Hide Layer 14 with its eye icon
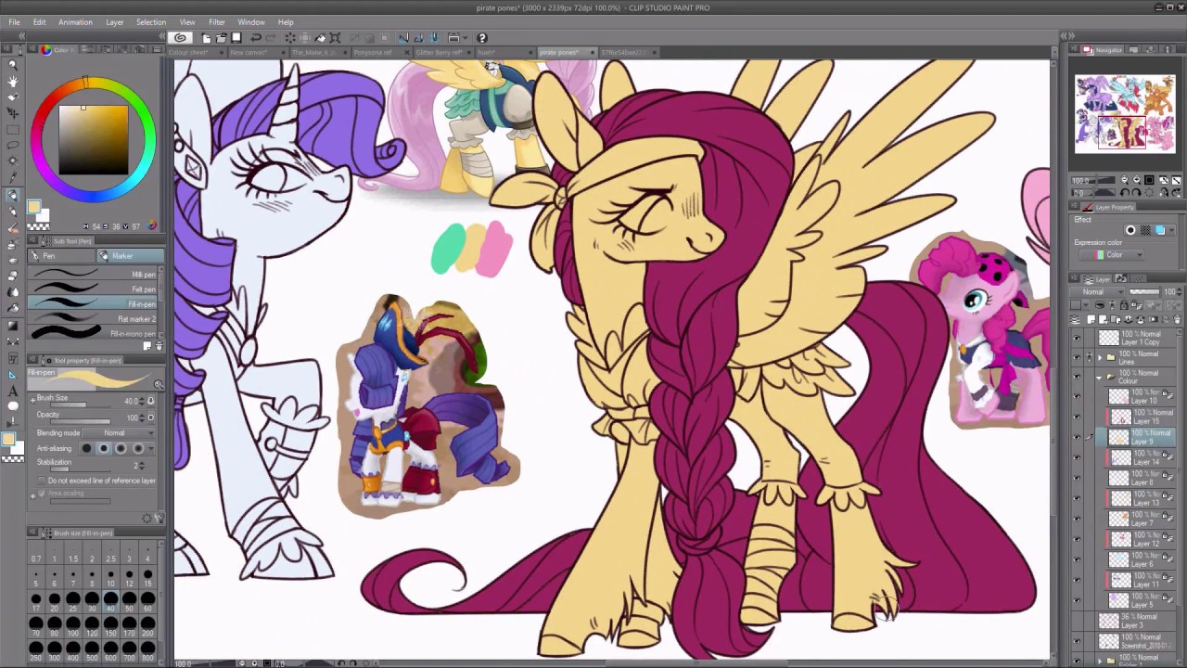Image resolution: width=1187 pixels, height=668 pixels. click(x=1077, y=456)
